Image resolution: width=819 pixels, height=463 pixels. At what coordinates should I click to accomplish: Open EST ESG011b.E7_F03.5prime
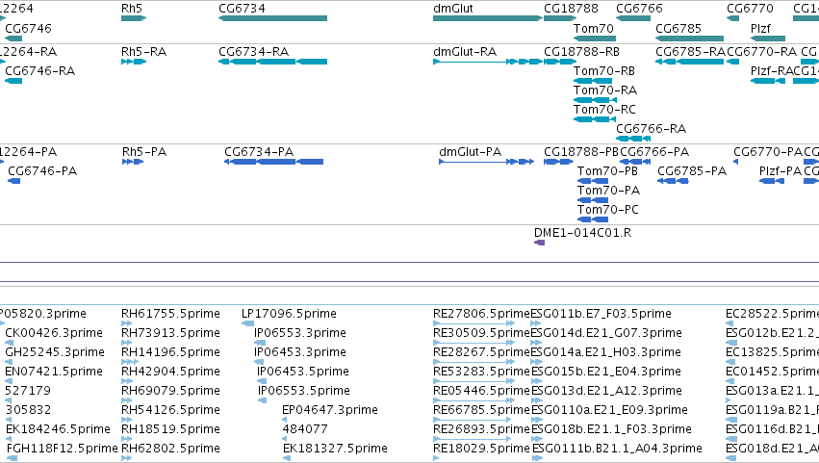point(536,323)
